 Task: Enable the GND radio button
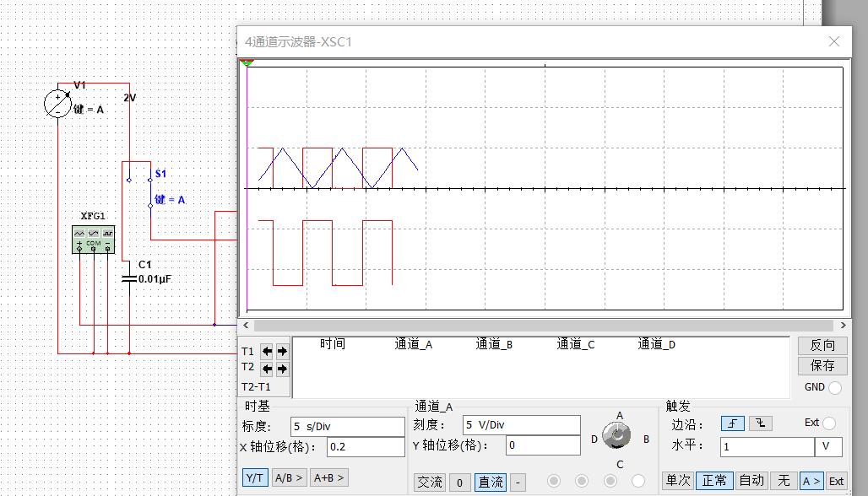pos(835,388)
